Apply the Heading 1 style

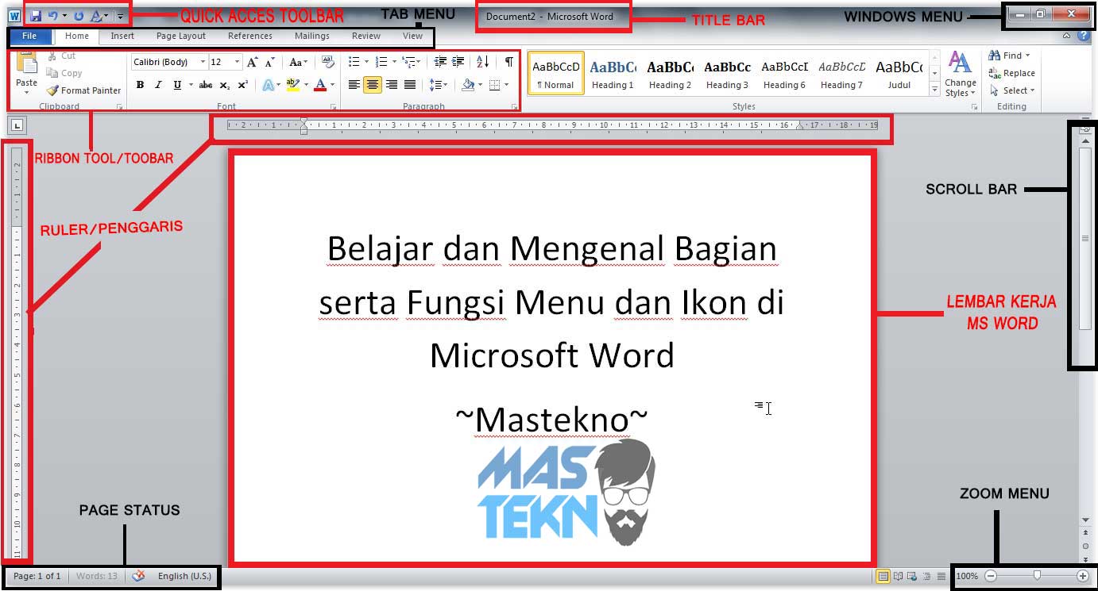613,73
